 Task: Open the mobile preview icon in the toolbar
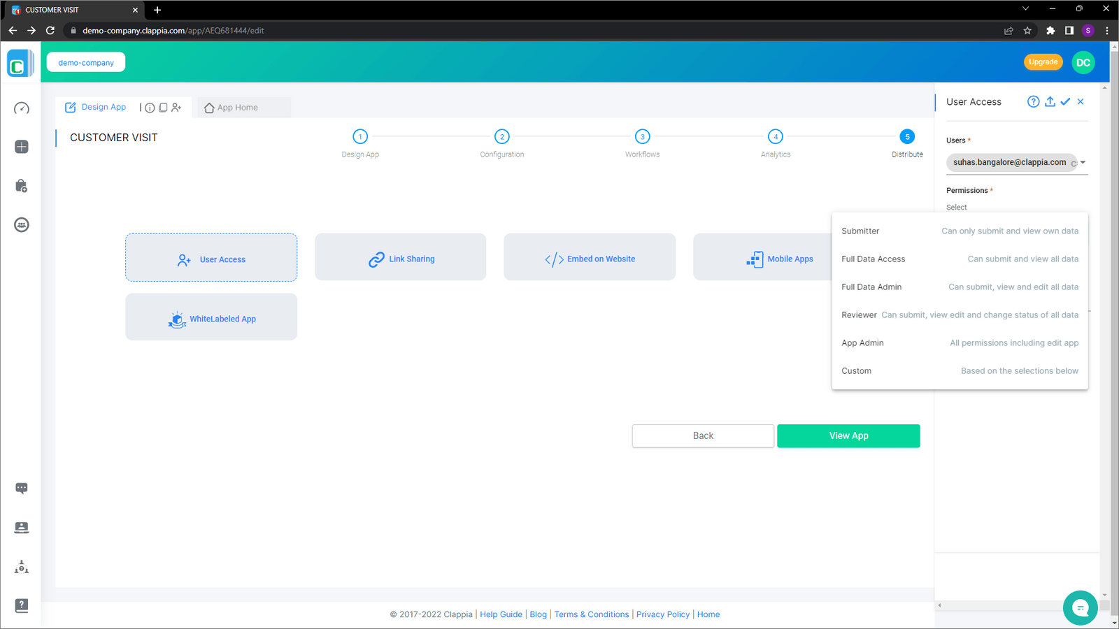(163, 107)
